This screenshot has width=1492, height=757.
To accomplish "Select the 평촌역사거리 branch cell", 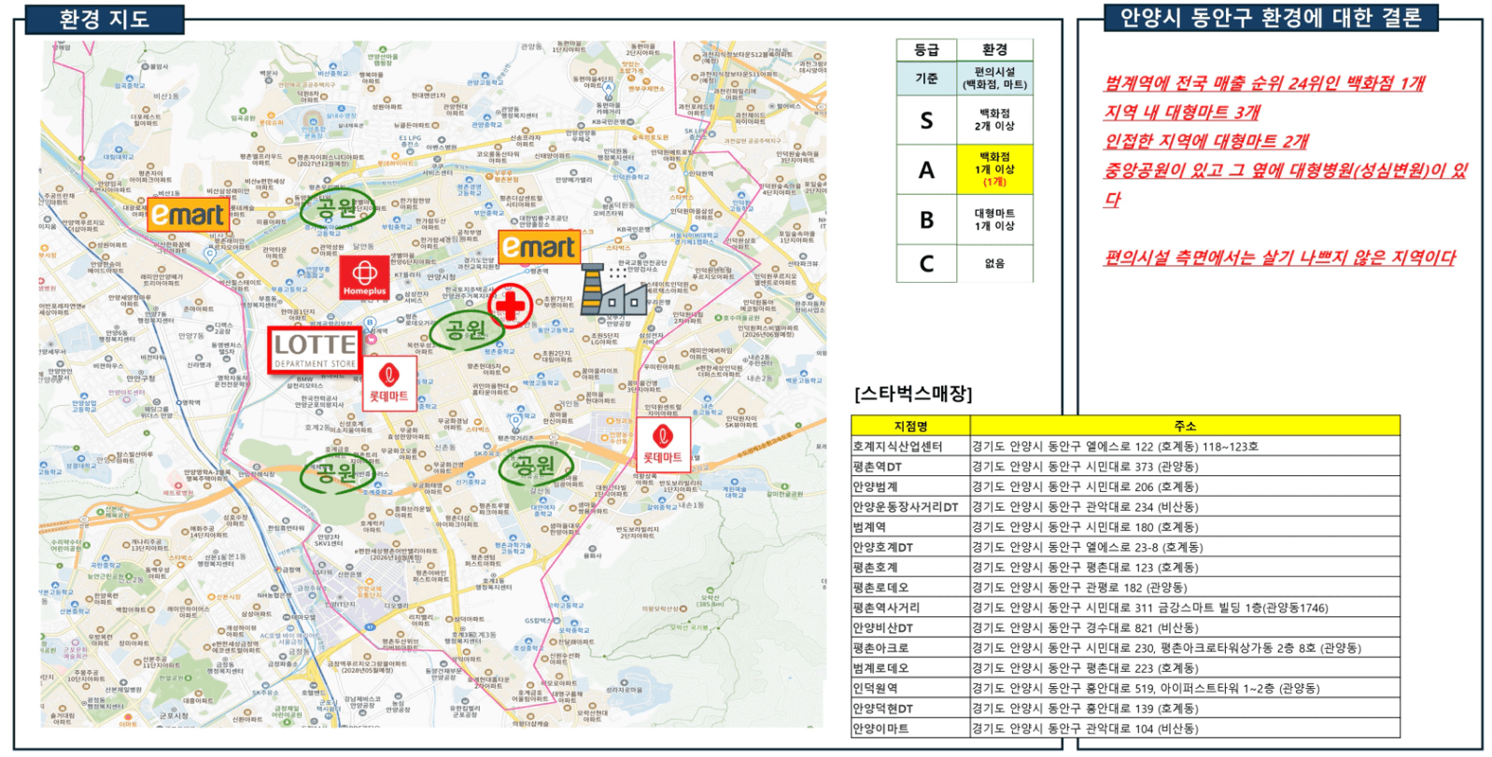I will click(910, 608).
